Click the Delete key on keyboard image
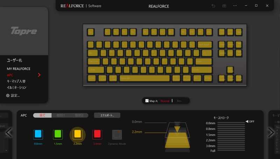 coord(222,53)
